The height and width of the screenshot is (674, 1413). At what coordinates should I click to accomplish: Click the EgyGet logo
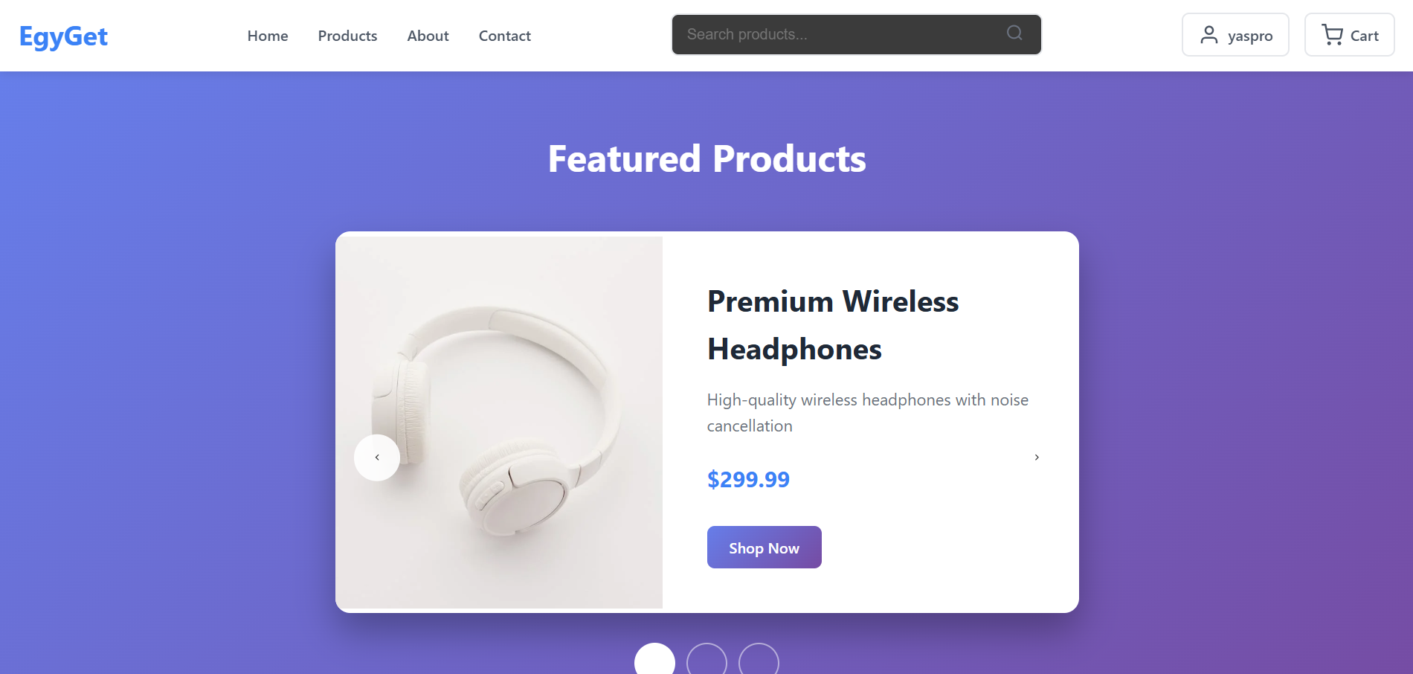click(63, 36)
